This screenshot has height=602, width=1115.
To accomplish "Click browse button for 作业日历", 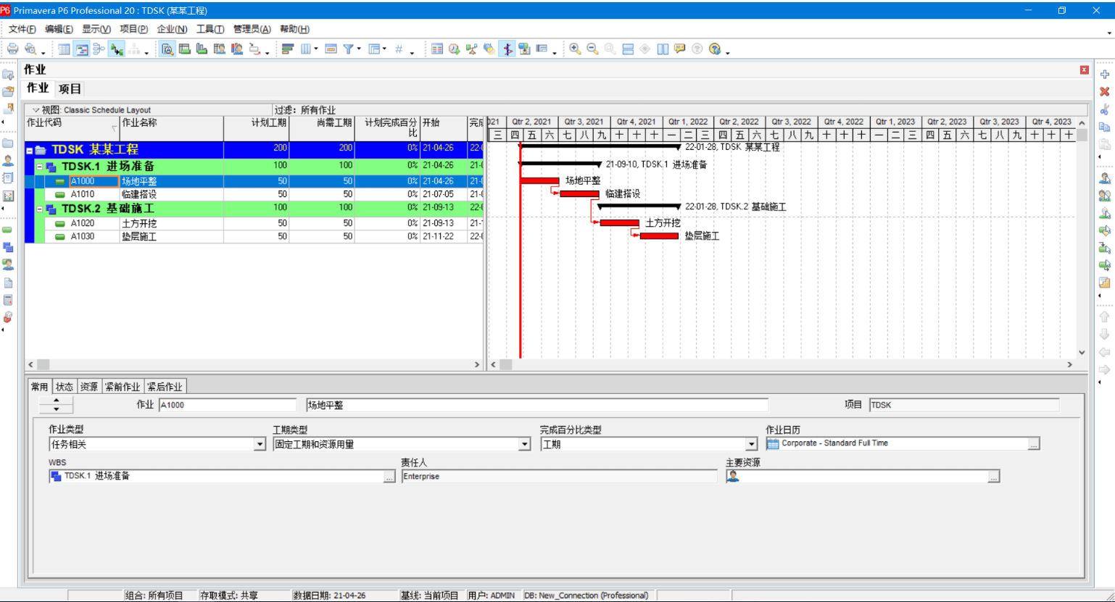I will point(1034,444).
